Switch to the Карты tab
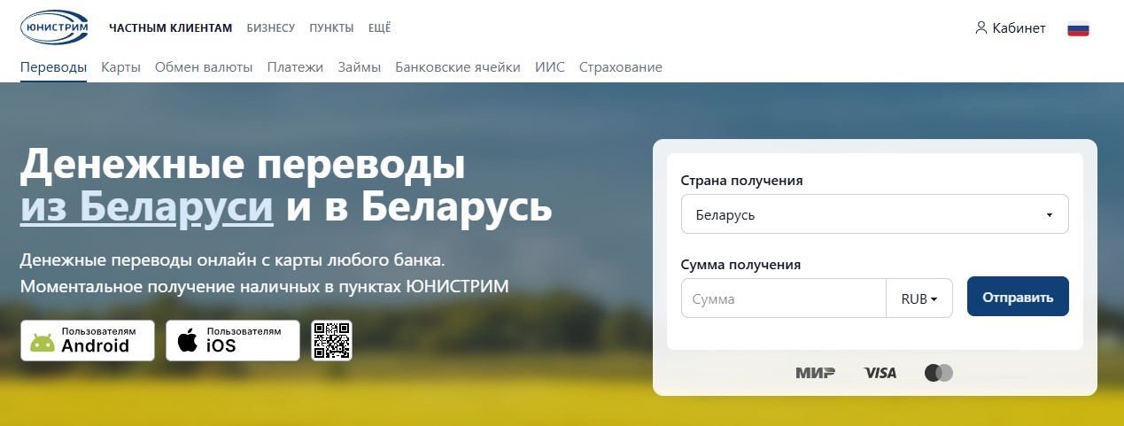Viewport: 1124px width, 426px height. click(120, 67)
